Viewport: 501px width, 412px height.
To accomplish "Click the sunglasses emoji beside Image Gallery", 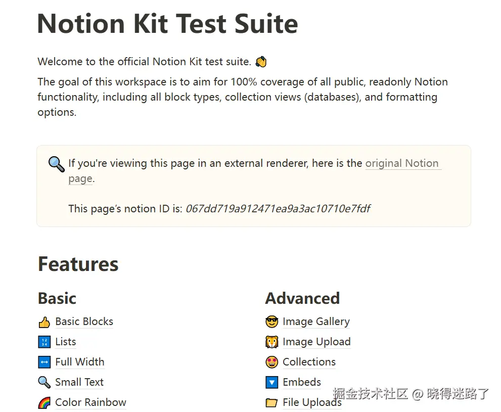I will [x=271, y=322].
